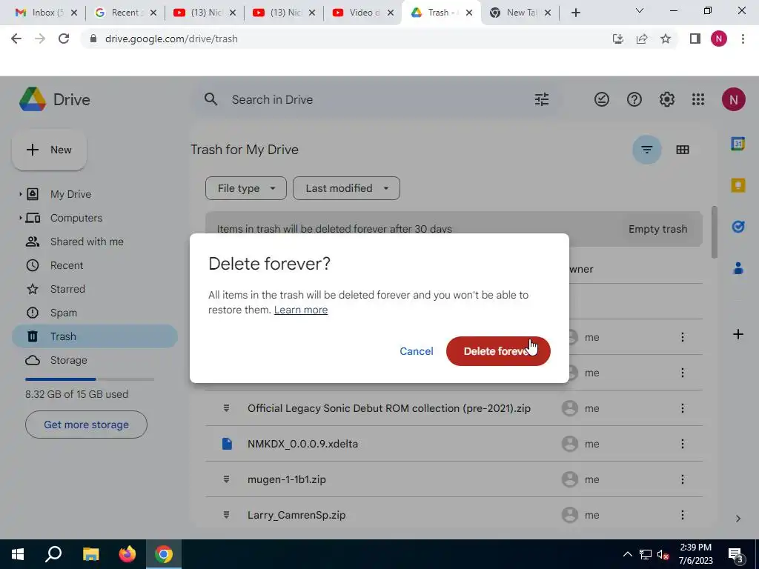This screenshot has width=759, height=569.
Task: Open File Explorer from taskbar
Action: click(90, 554)
